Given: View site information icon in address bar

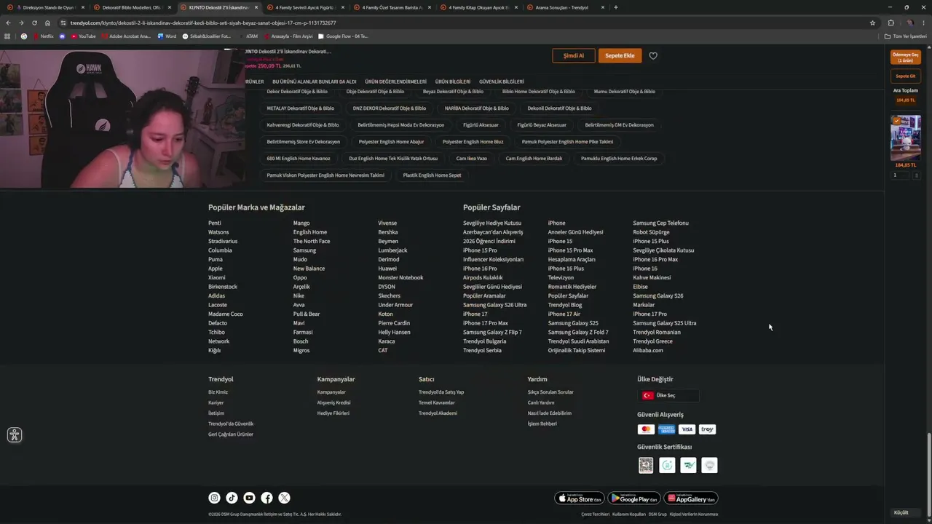Looking at the screenshot, I should 63,23.
